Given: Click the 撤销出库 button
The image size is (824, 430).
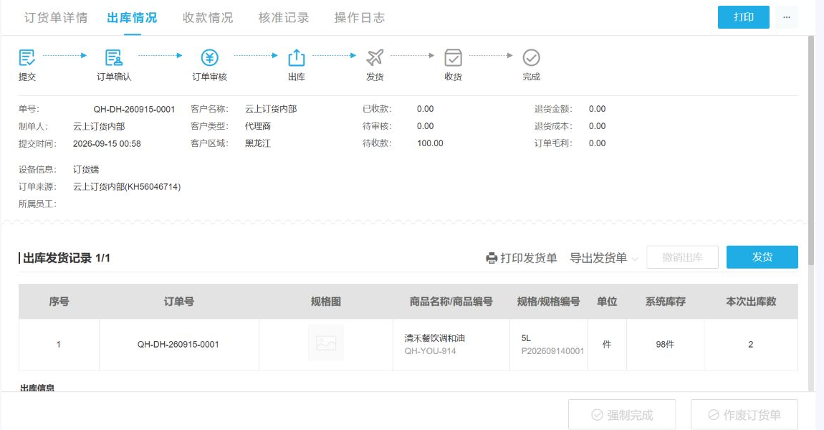Looking at the screenshot, I should [682, 257].
